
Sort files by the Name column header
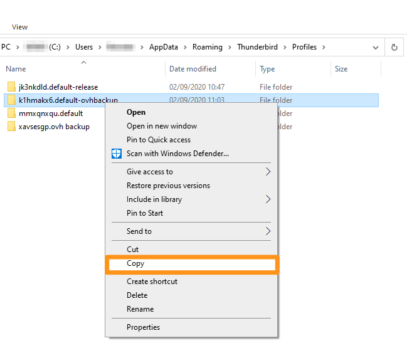16,69
